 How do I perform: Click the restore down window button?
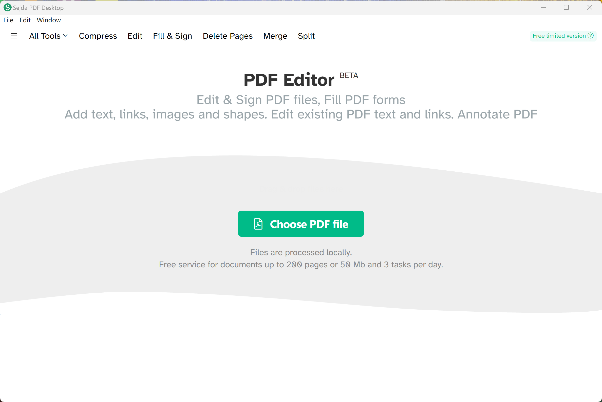(x=566, y=7)
